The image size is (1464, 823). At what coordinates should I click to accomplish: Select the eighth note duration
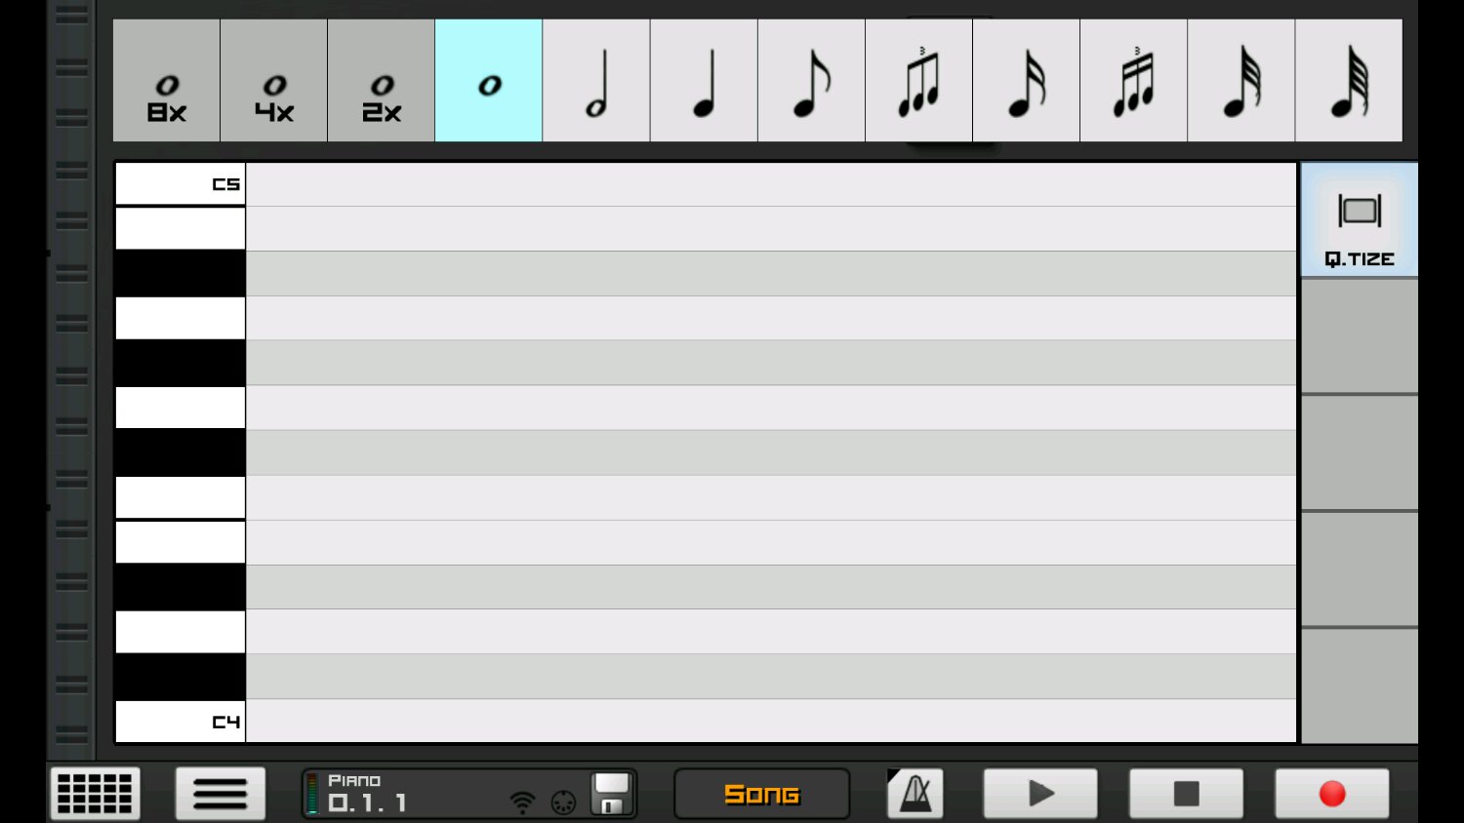point(811,81)
